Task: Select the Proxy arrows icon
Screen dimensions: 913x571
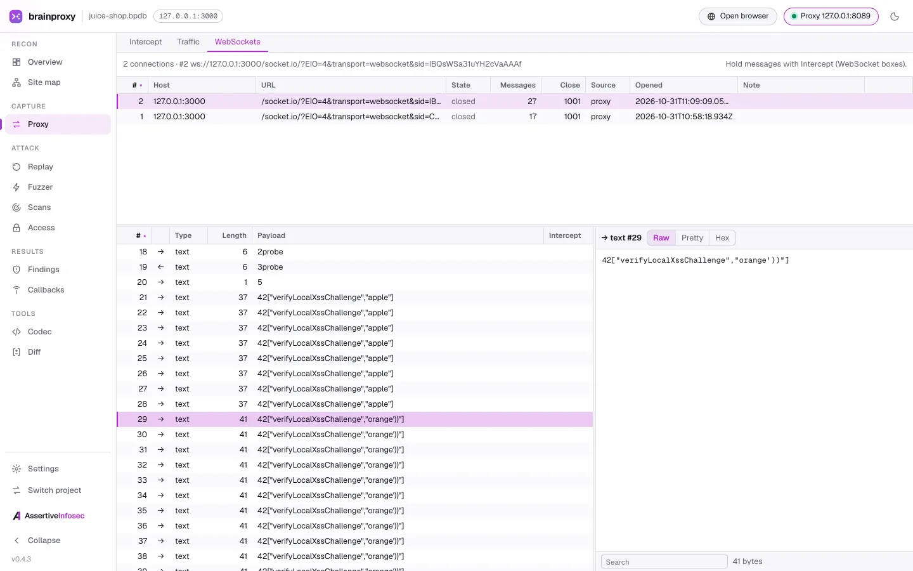Action: 16,124
